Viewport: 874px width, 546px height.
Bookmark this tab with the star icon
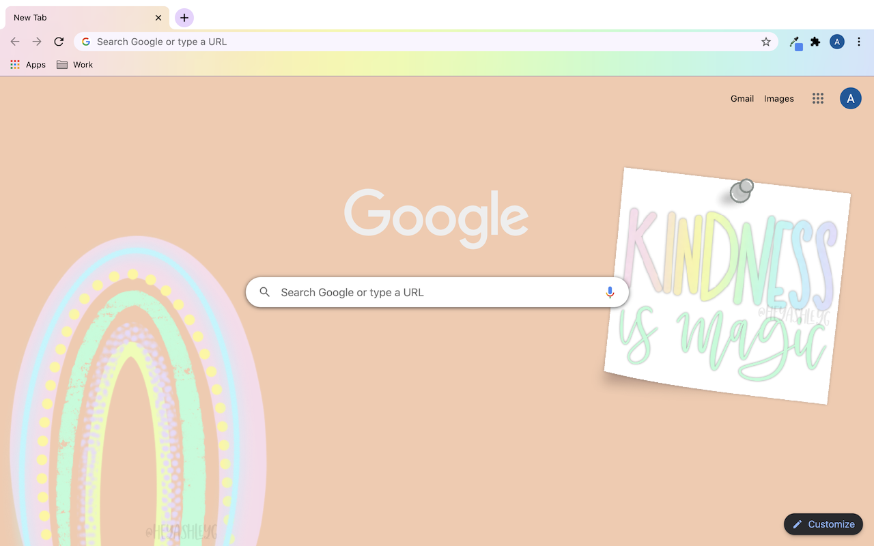pyautogui.click(x=766, y=42)
